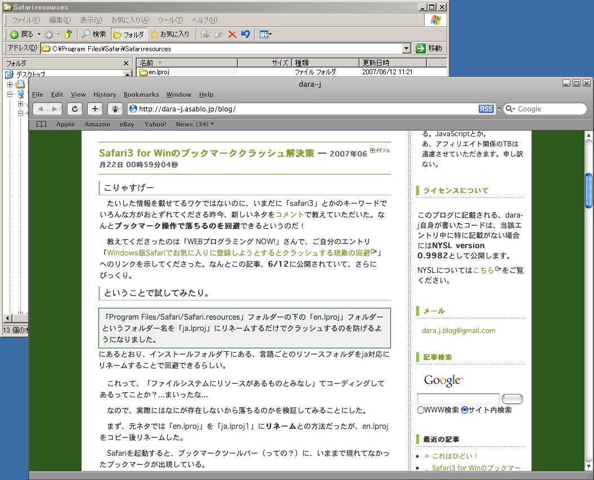The width and height of the screenshot is (594, 480).
Task: Open Safari's Window menu
Action: 179,95
